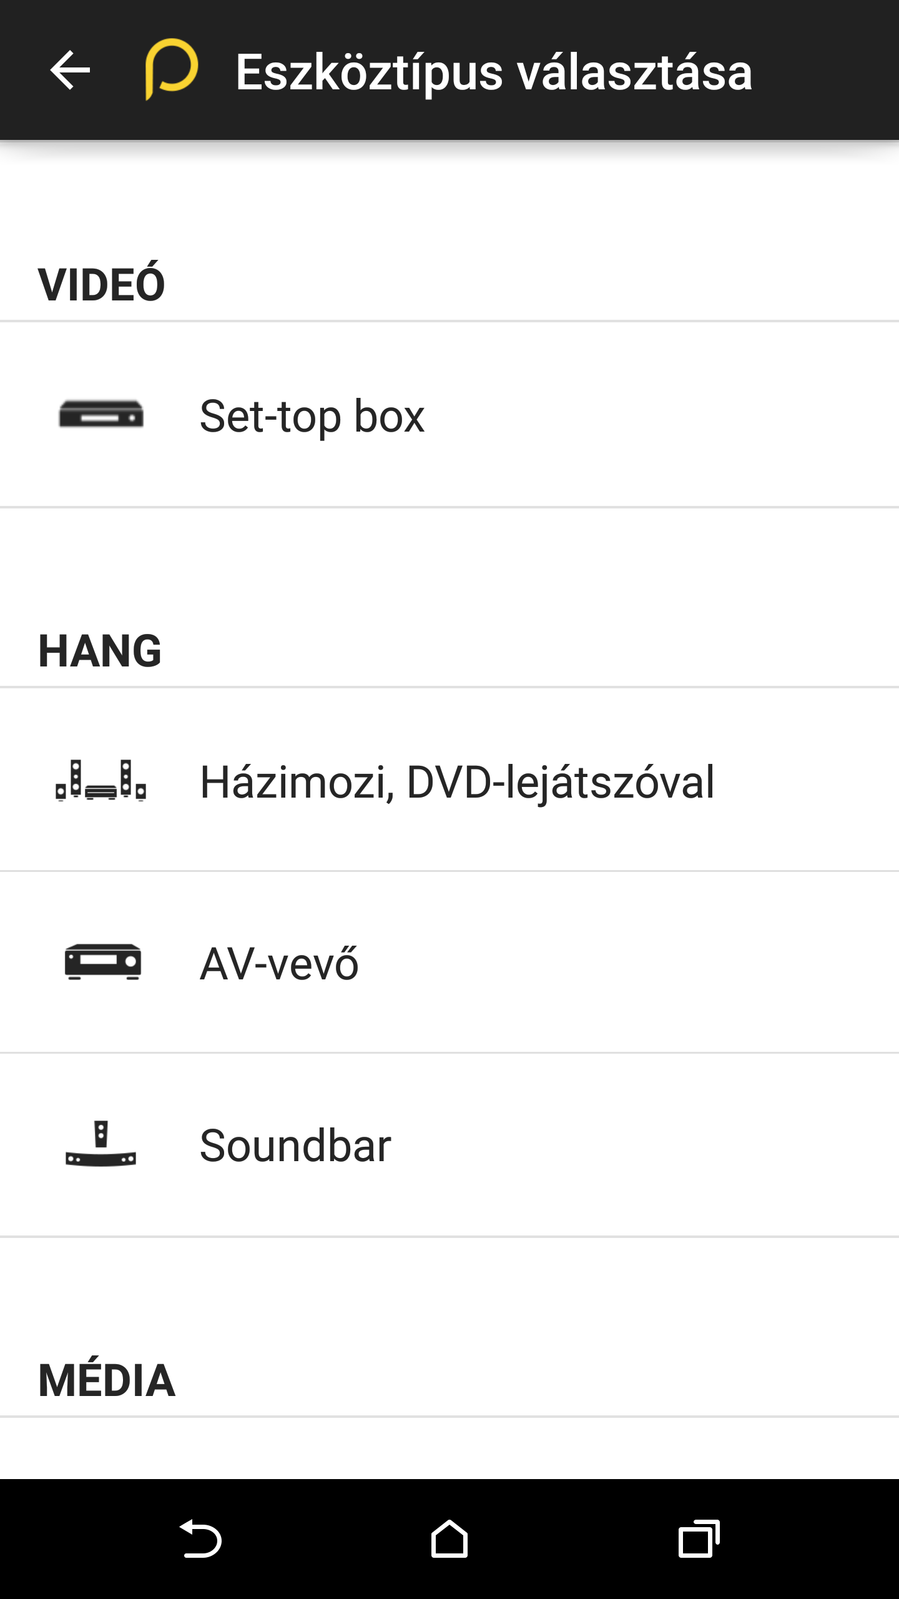
Task: Tap the empty gap between Soundbar and MÉDIA
Action: tap(449, 1293)
